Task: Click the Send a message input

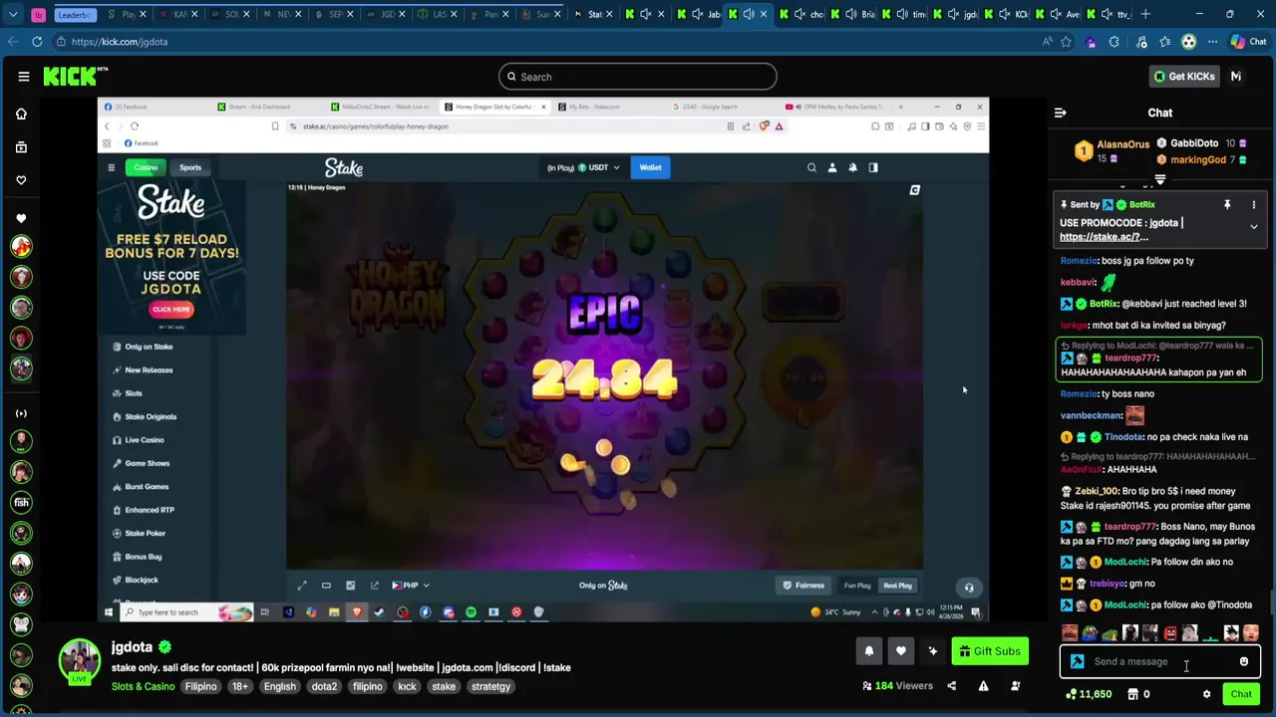Action: click(1158, 661)
